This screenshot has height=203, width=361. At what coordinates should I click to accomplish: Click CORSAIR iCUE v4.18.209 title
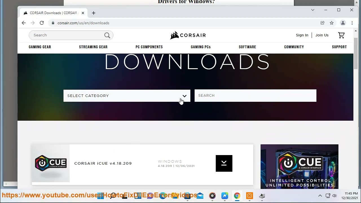pyautogui.click(x=103, y=164)
